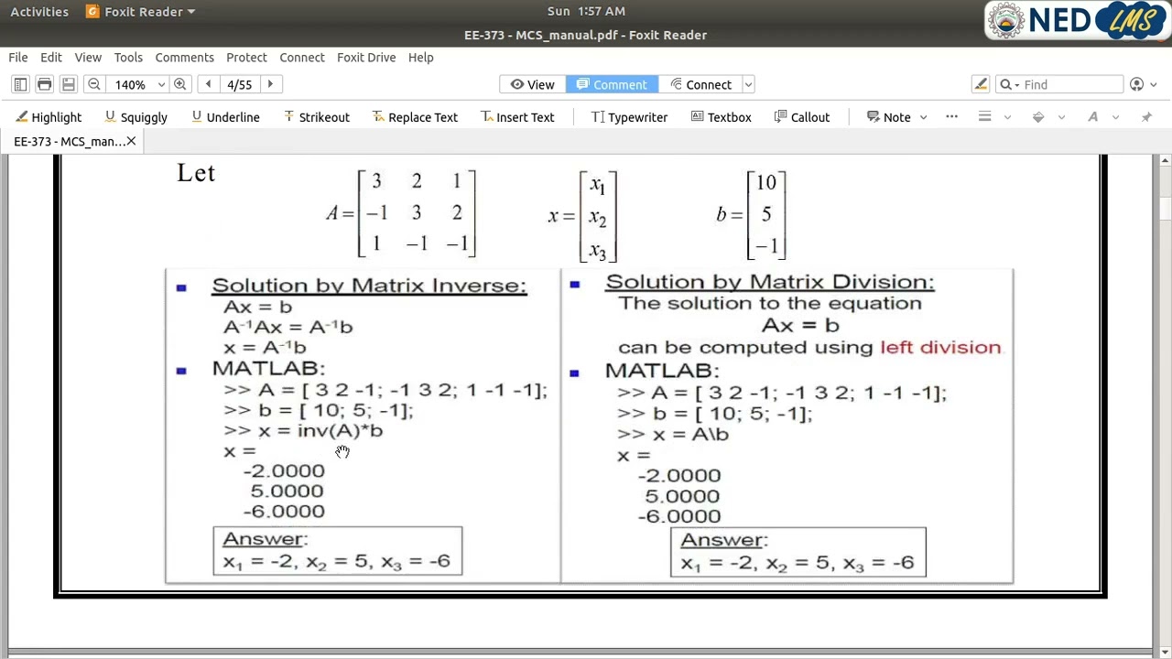
Task: Select the Highlight annotation tool
Action: point(49,117)
